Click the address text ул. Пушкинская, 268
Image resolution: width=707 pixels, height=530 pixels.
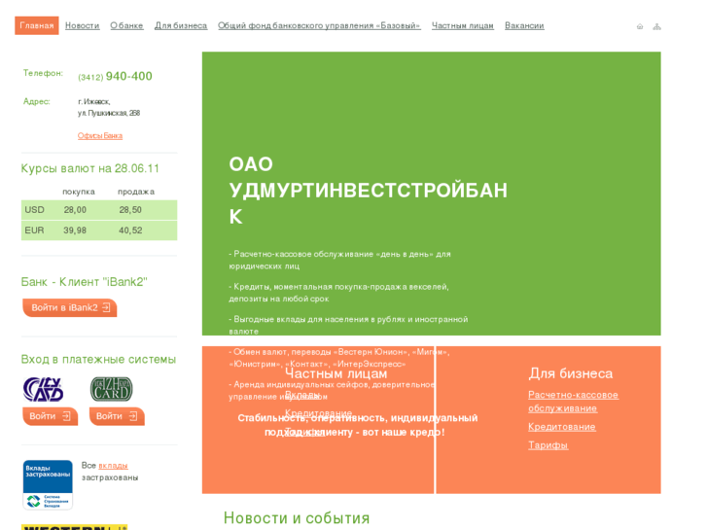tap(109, 113)
